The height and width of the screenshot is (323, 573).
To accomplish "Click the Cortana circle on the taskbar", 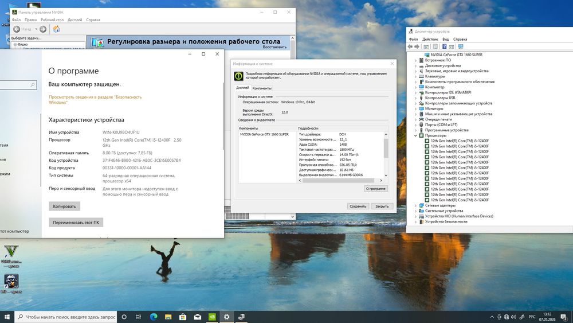I will tap(124, 317).
